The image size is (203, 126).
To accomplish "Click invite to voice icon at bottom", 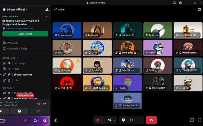I will click(56, 120).
